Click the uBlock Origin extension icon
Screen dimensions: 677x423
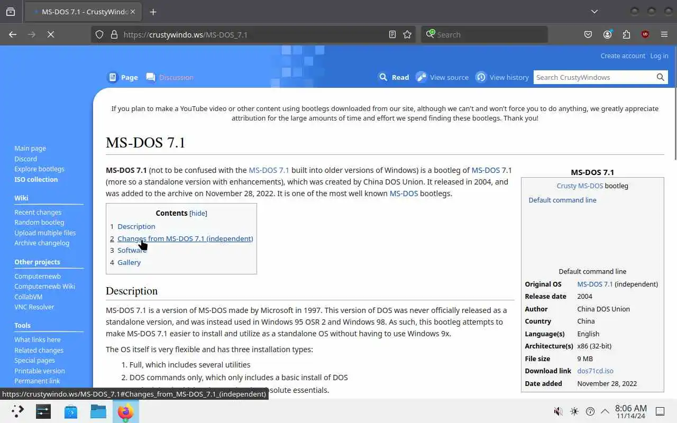645,34
